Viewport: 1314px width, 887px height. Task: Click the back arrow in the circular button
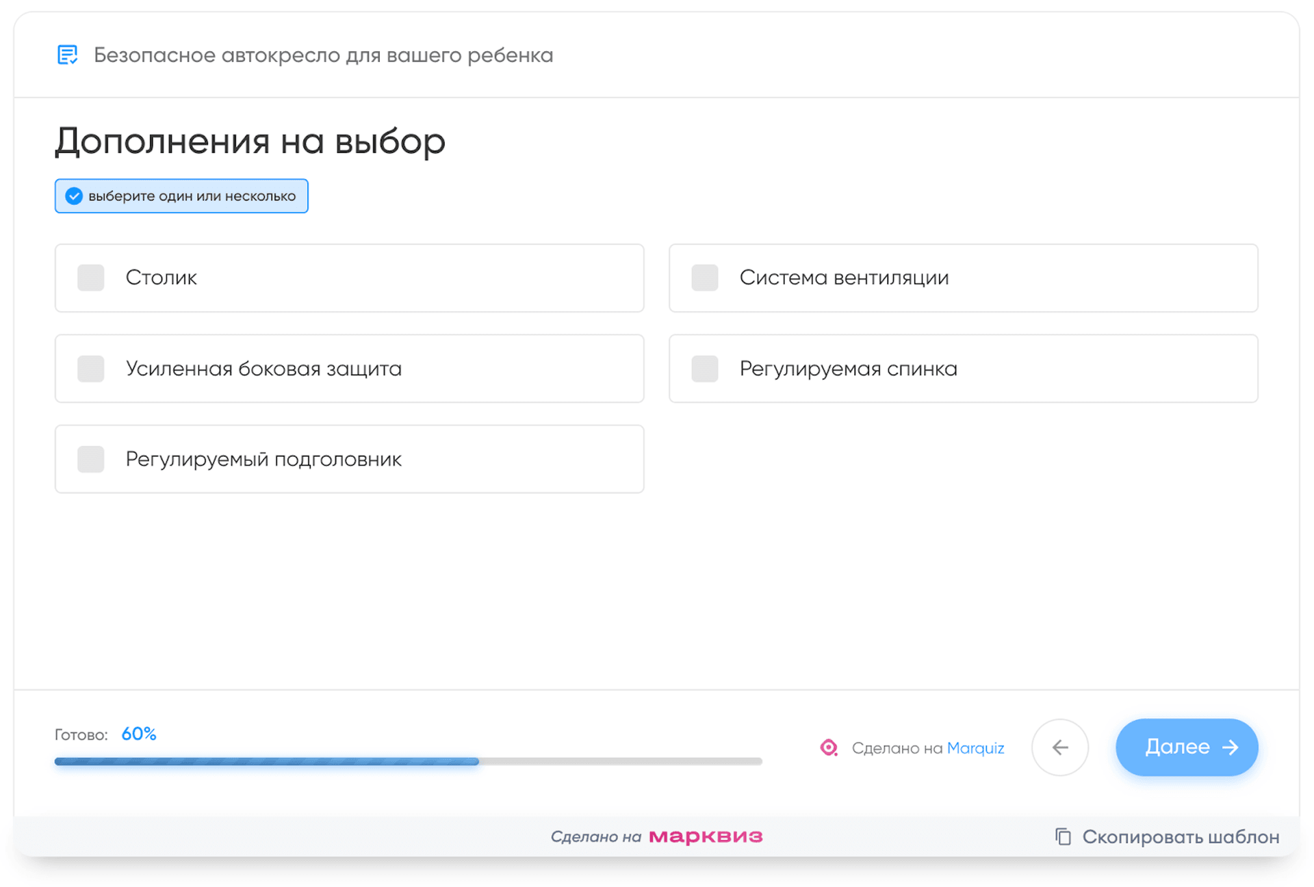pyautogui.click(x=1060, y=747)
